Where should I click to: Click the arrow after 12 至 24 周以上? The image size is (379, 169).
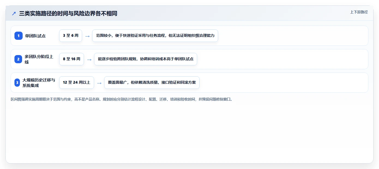tap(99, 83)
